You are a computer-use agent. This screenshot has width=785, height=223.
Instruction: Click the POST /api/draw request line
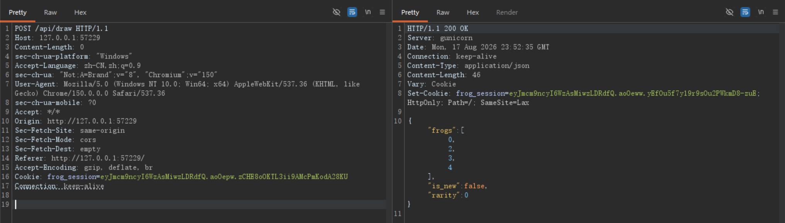(x=61, y=29)
